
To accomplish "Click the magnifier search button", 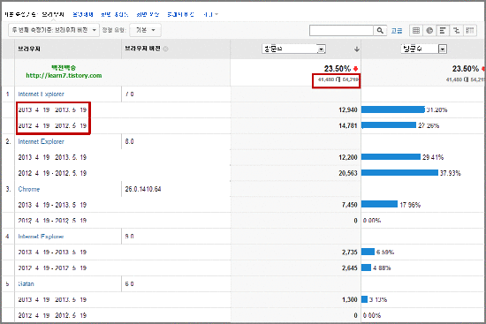I will coord(380,30).
